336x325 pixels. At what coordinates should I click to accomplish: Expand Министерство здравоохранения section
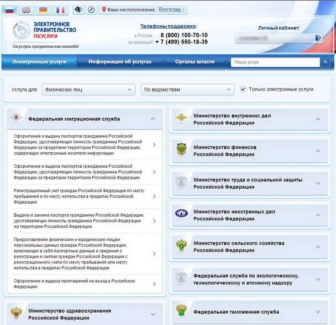(153, 315)
